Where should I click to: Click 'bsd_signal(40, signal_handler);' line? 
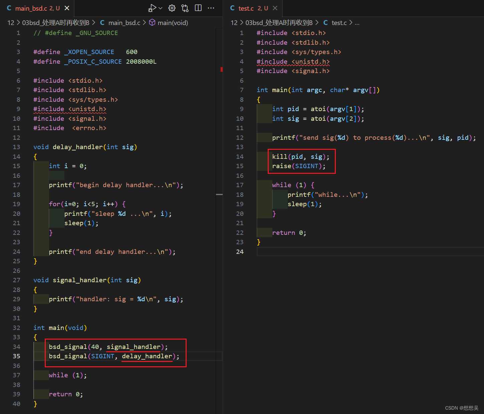(108, 347)
